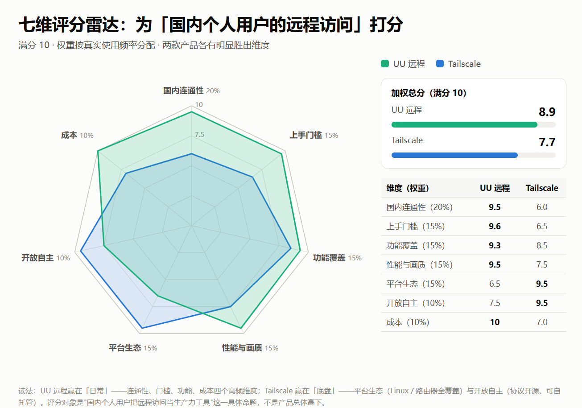The width and height of the screenshot is (582, 408).
Task: Click the main title 七维评分雷达
Action: click(211, 25)
